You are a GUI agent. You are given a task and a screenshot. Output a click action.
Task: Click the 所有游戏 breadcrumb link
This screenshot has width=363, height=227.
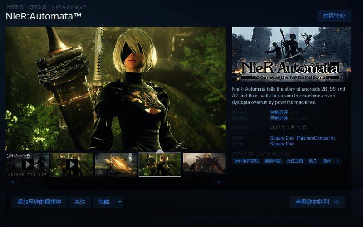pos(15,7)
